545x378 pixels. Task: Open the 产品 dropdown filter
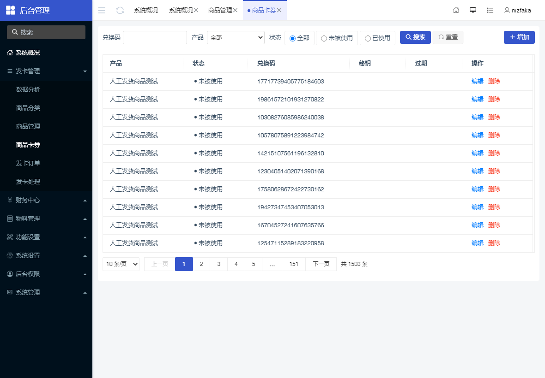click(236, 37)
